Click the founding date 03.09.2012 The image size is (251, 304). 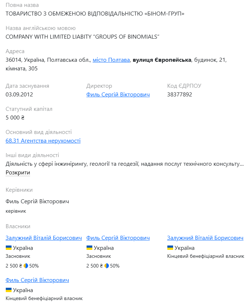(19, 95)
